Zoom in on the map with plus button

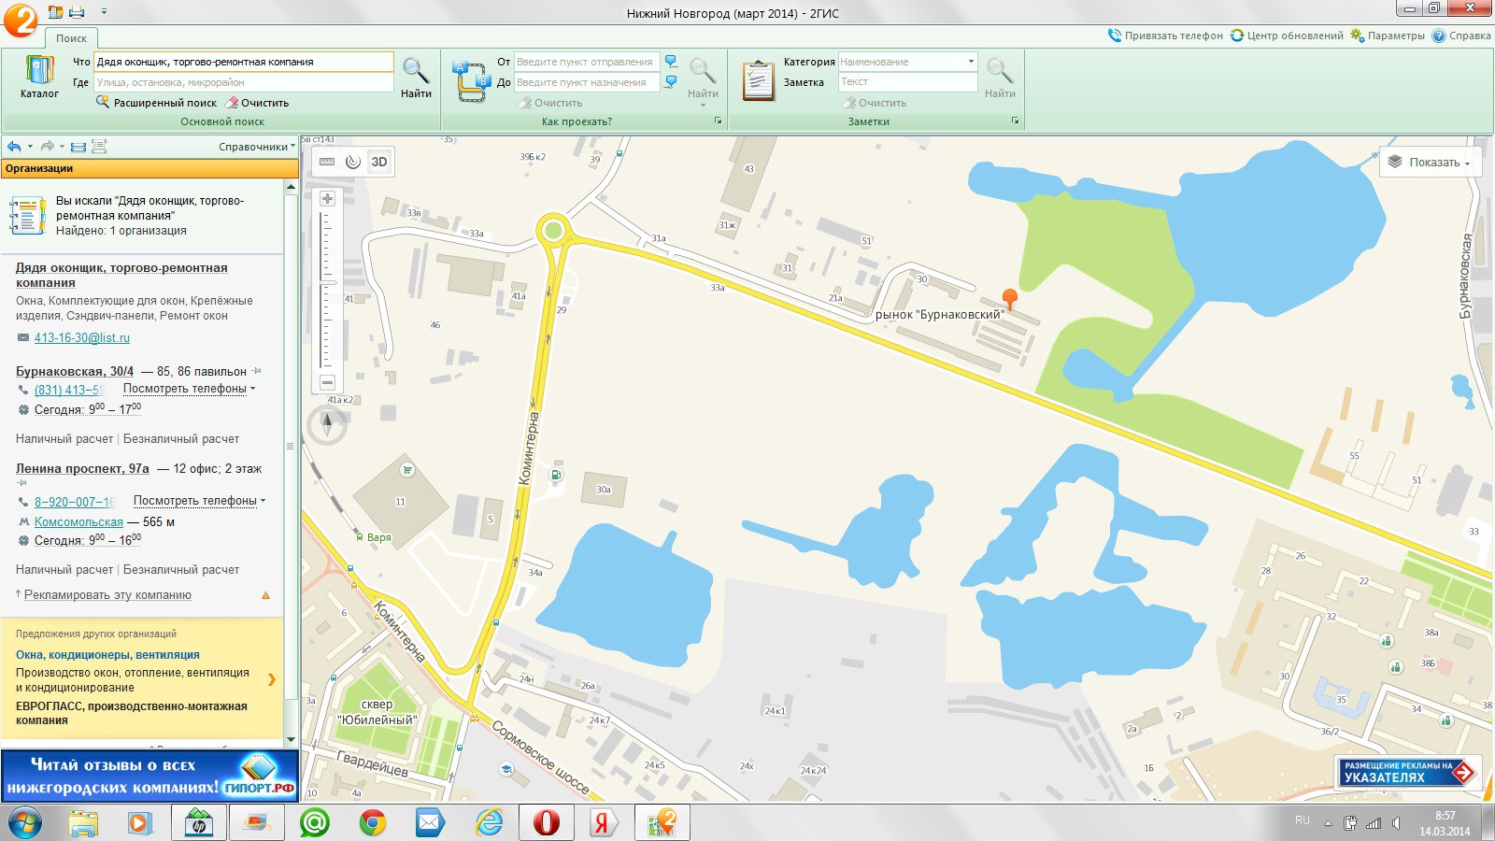click(x=327, y=198)
